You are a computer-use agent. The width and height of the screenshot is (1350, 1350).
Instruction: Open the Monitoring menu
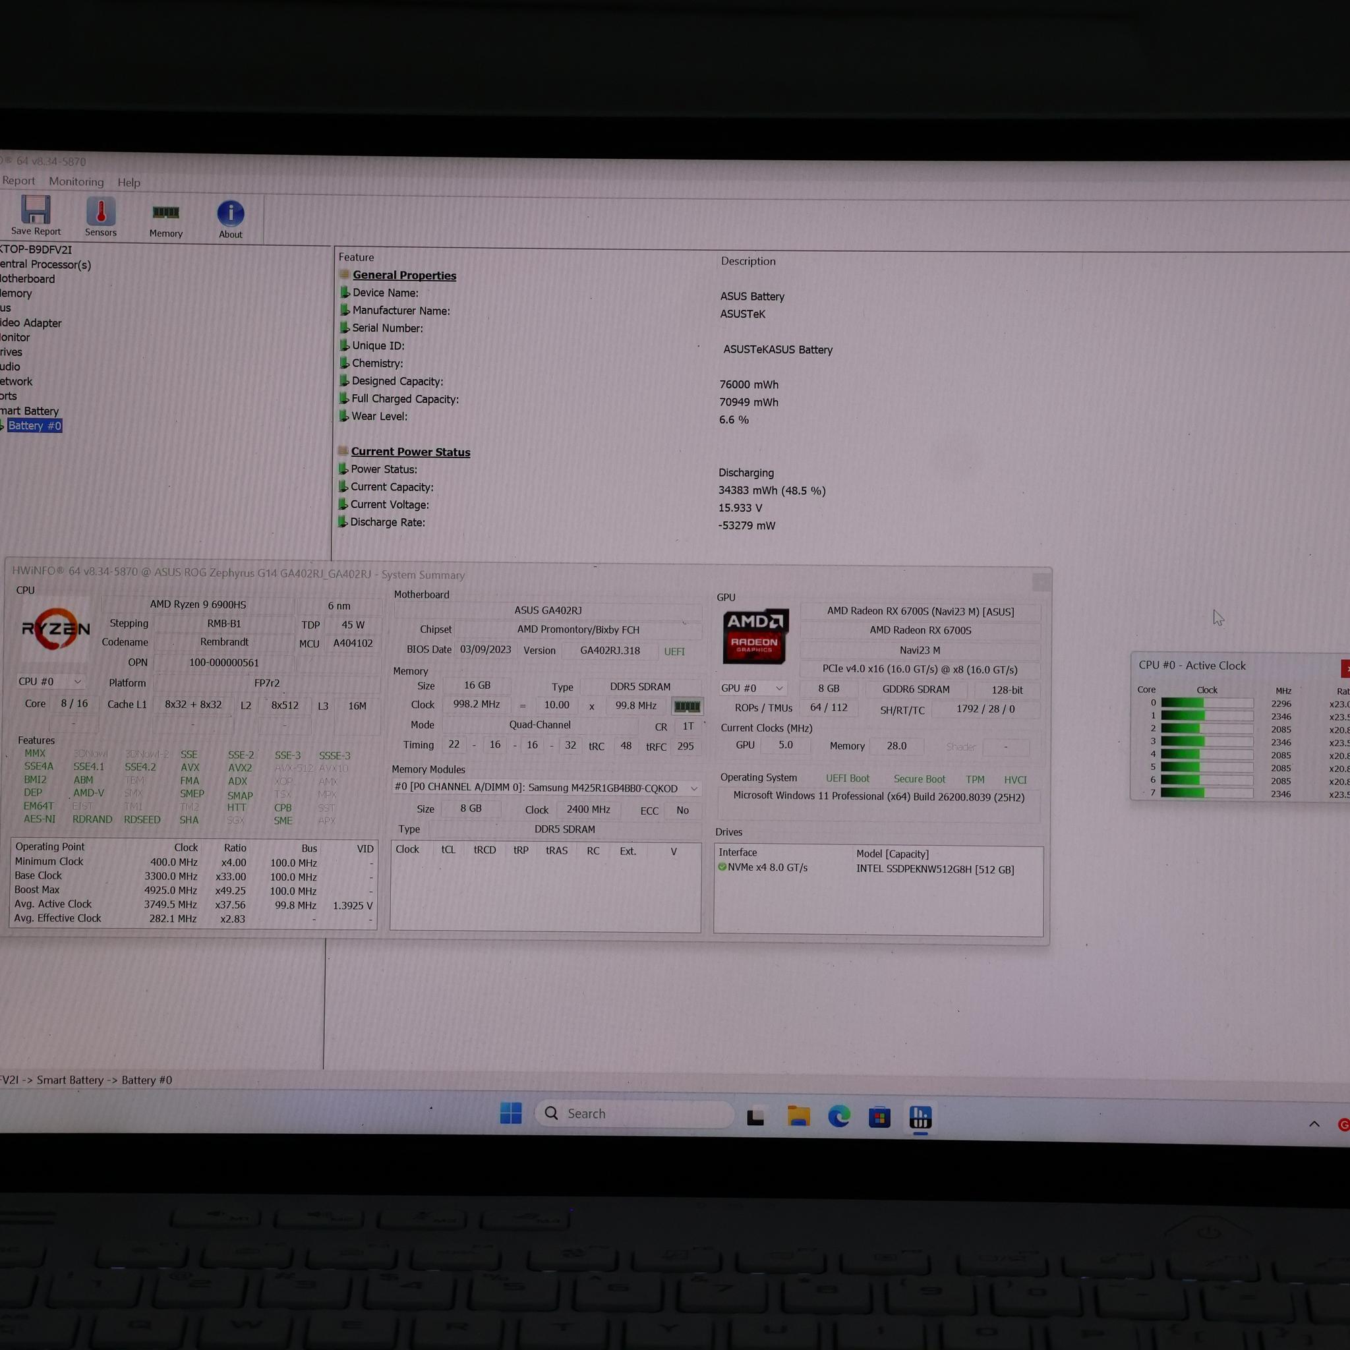pos(76,182)
